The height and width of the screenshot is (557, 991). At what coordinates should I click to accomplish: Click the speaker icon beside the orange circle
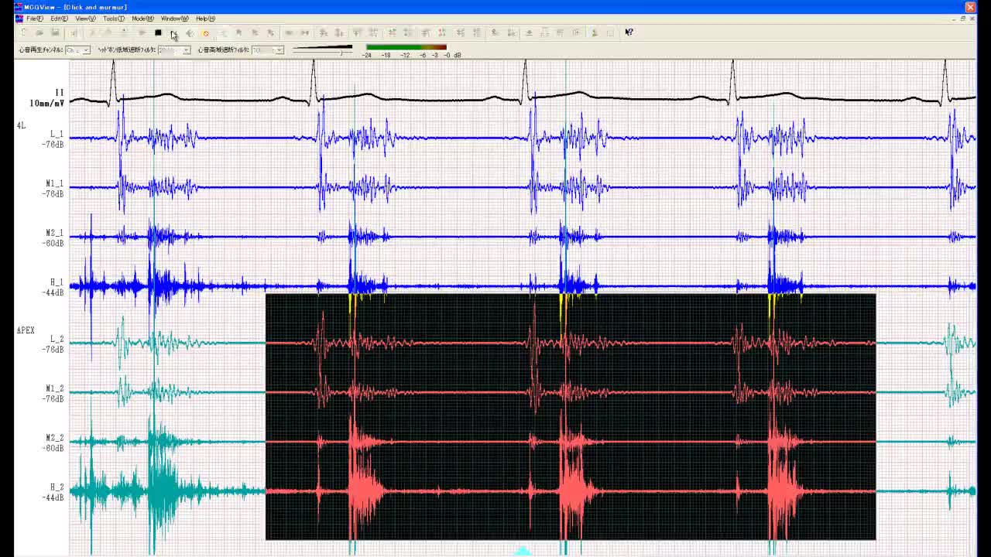click(190, 32)
